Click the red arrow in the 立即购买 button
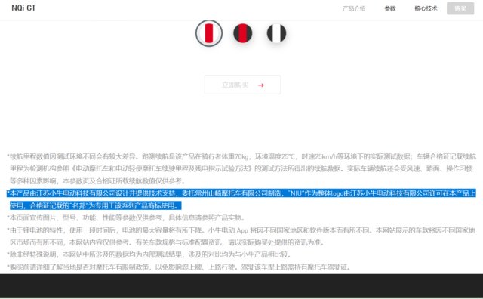This screenshot has width=483, height=299. (261, 85)
